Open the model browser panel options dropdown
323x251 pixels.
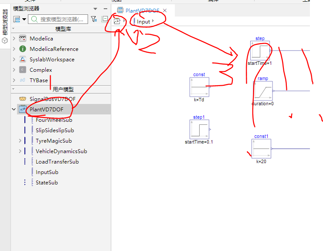click(x=95, y=9)
